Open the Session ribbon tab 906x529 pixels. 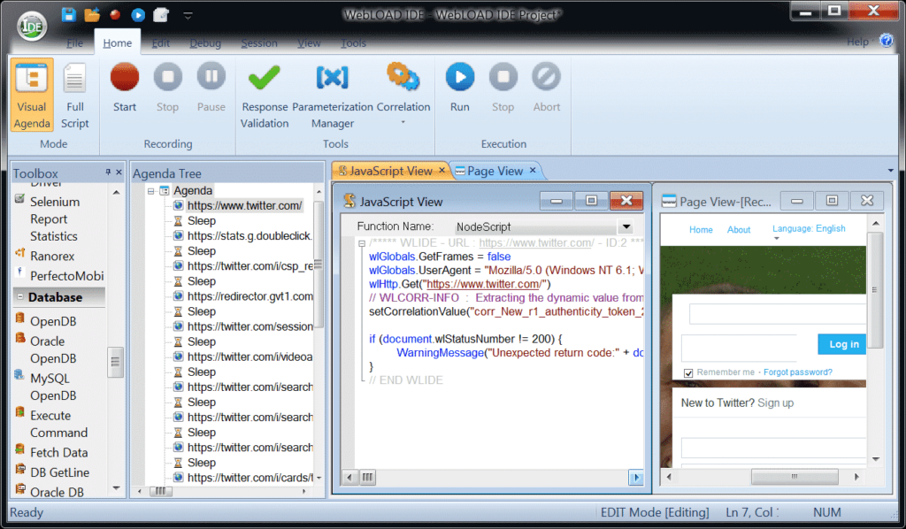click(x=259, y=43)
